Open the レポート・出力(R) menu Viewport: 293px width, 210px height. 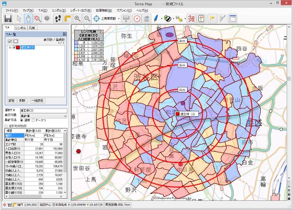(81, 10)
